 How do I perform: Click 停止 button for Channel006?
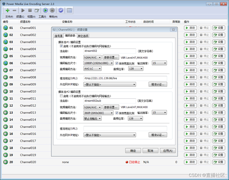point(204,63)
